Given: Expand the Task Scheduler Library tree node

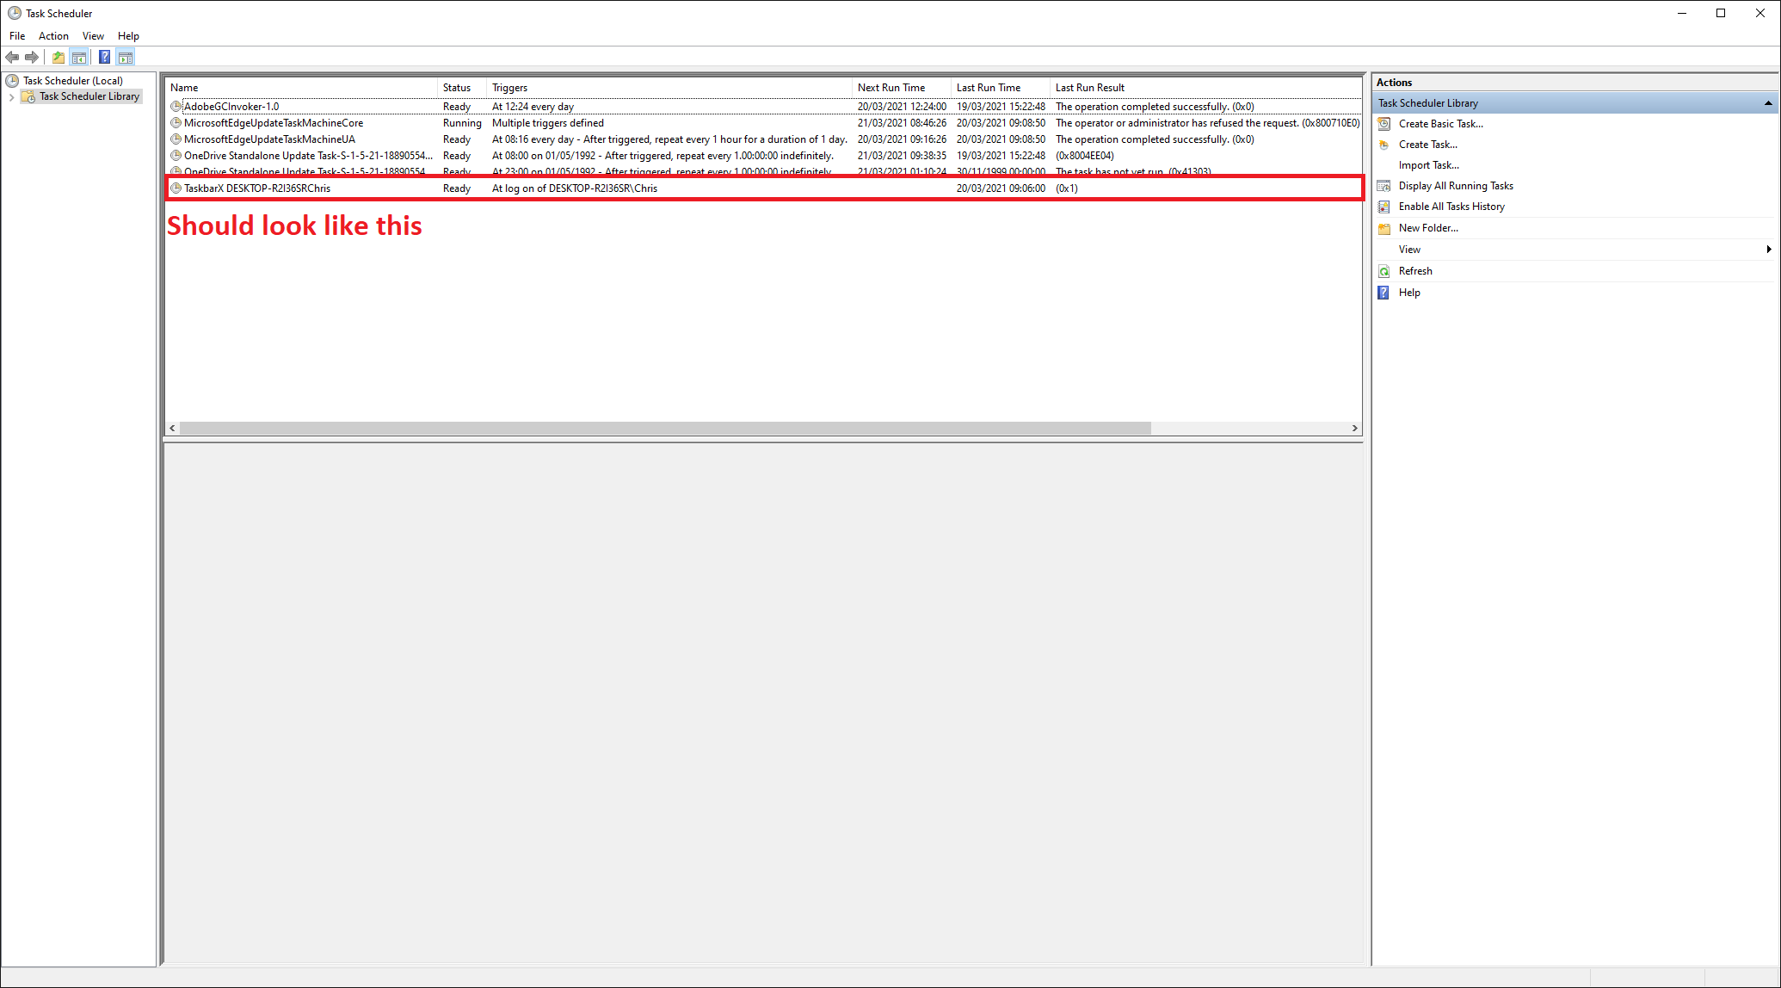Looking at the screenshot, I should 12,96.
